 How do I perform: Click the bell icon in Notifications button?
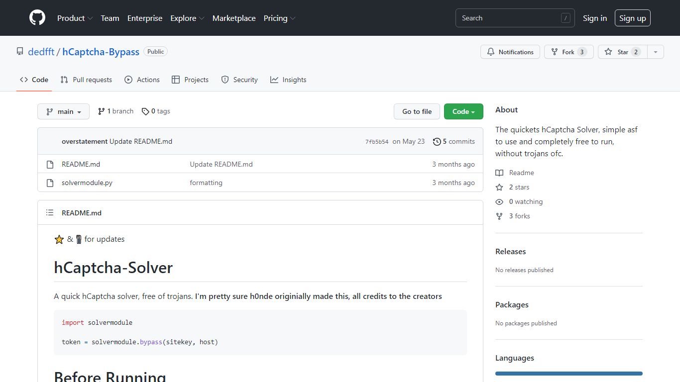tap(491, 52)
